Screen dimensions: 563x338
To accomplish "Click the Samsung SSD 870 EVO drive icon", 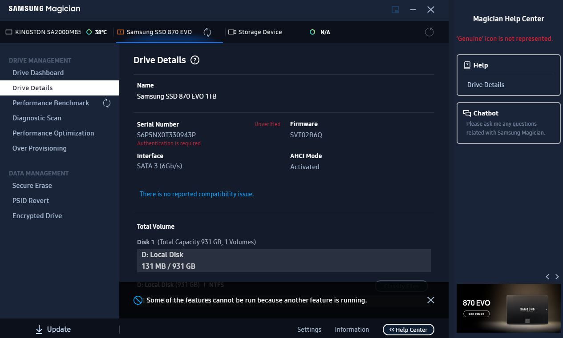I will [120, 32].
